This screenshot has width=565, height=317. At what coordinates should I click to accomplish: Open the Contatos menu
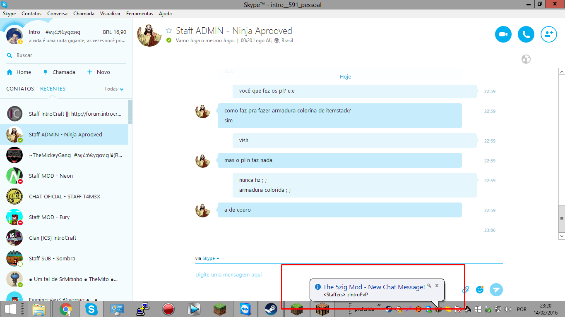[31, 14]
